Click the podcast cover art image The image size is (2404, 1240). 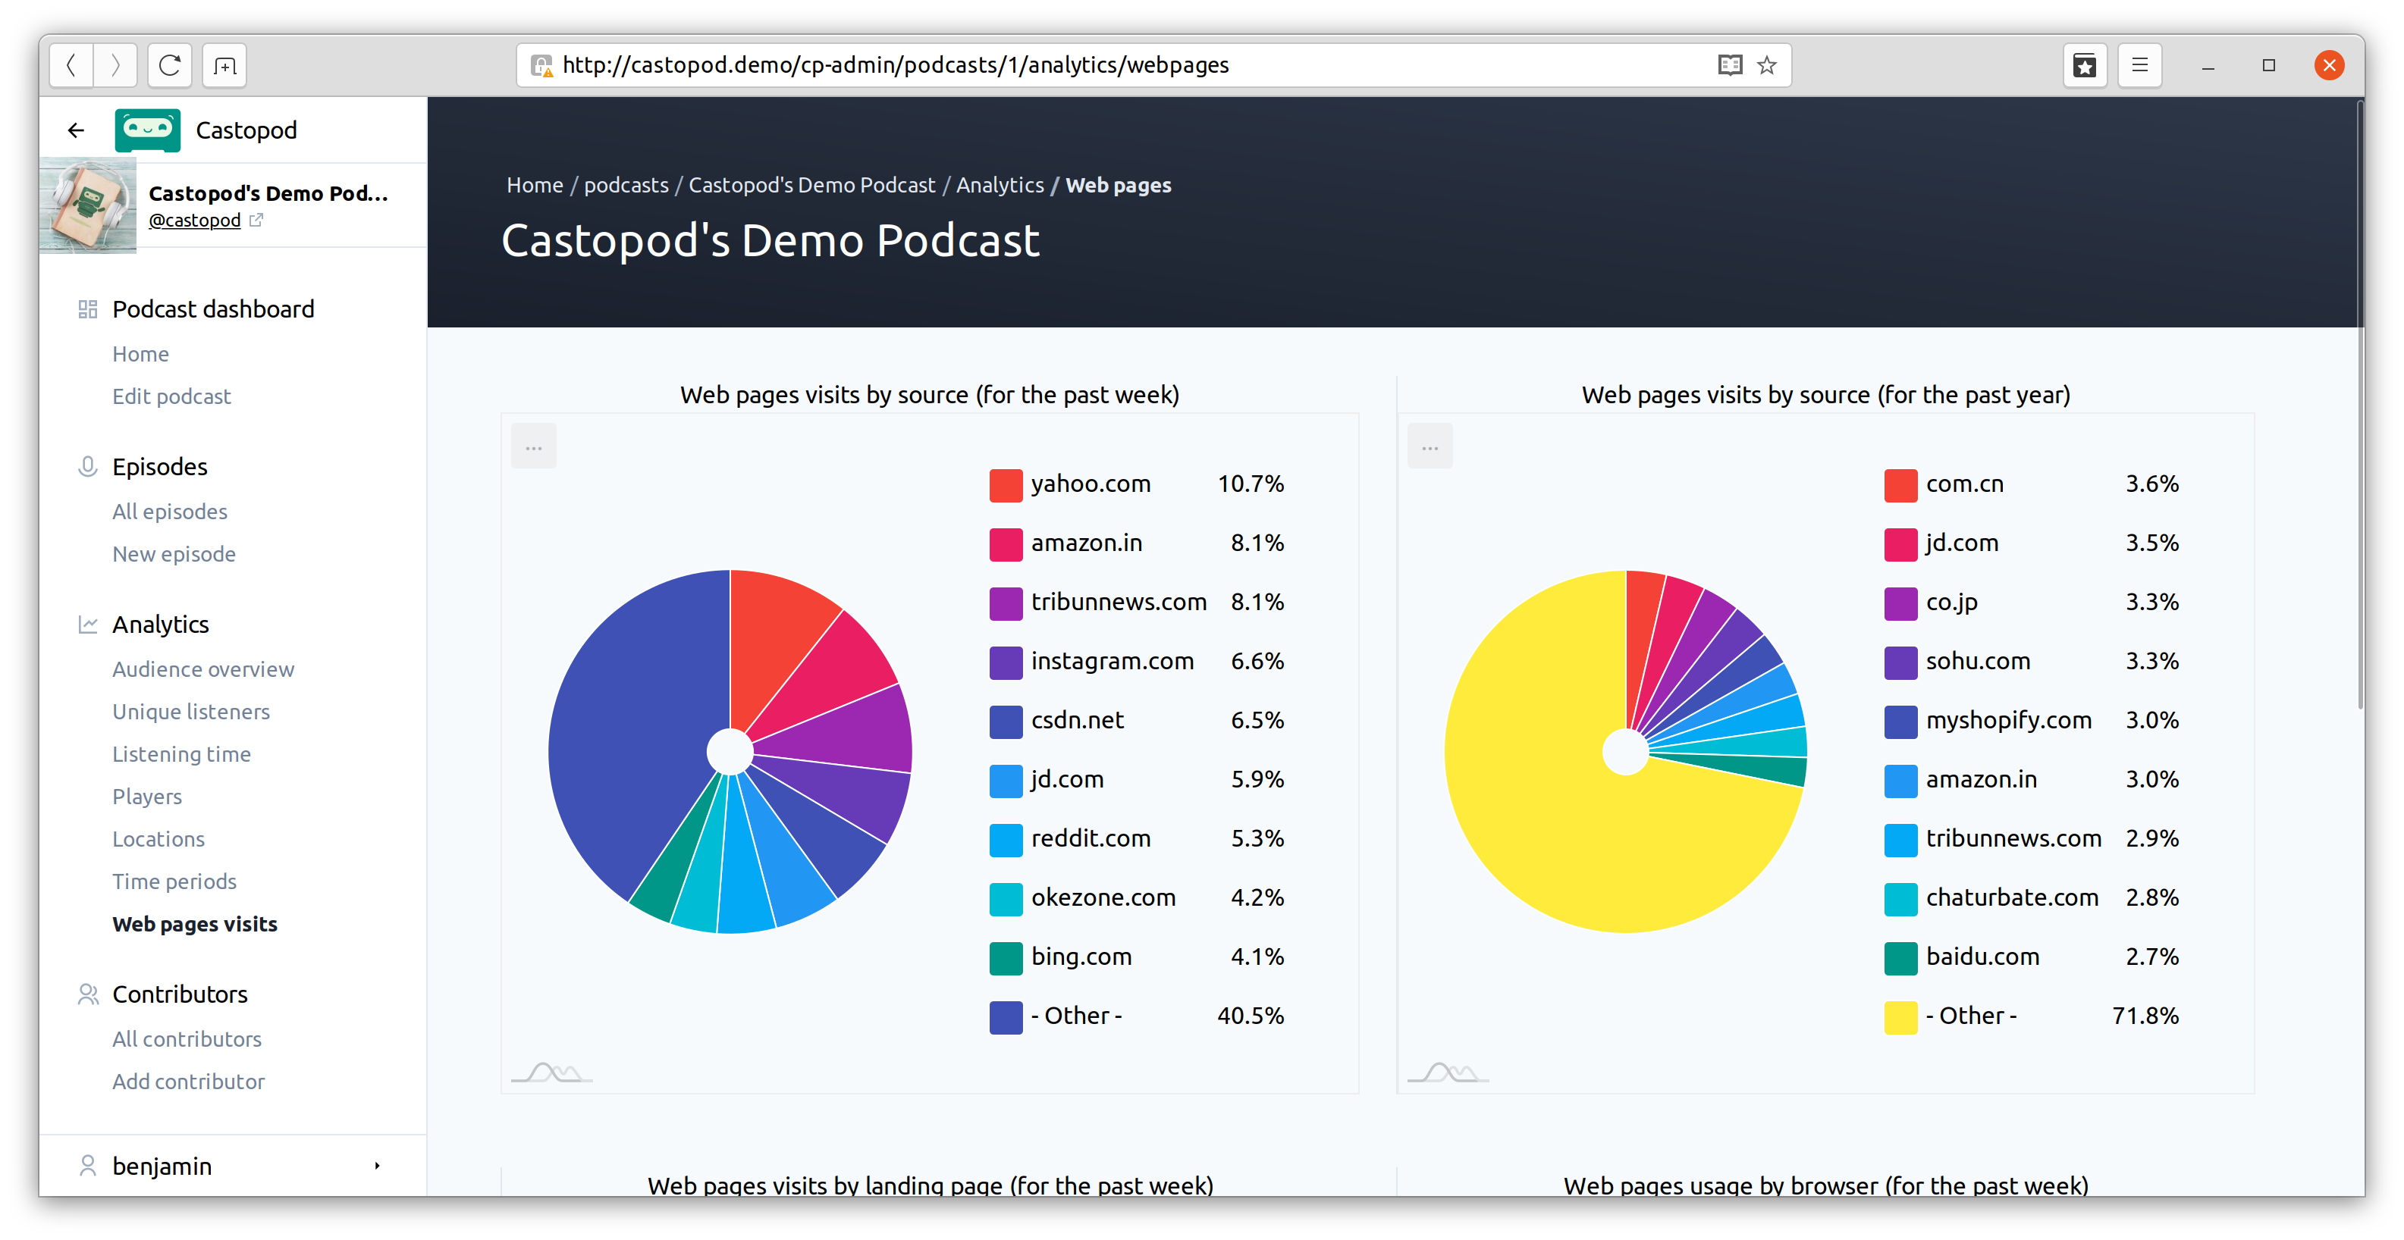(90, 205)
